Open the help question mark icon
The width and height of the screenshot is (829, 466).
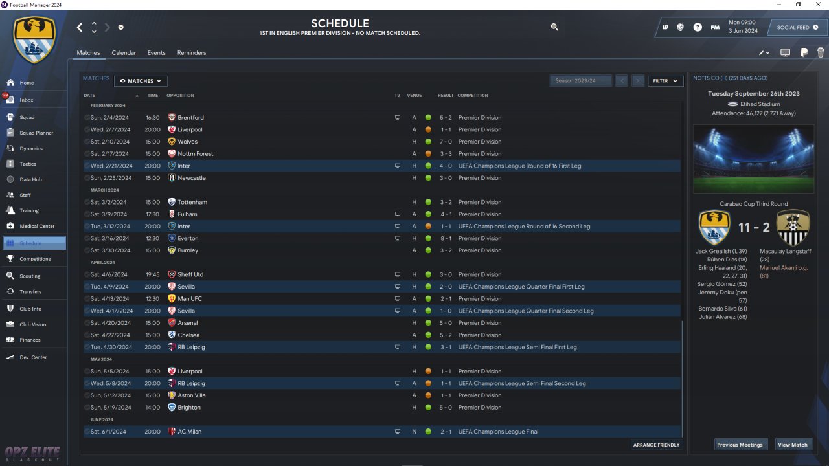[698, 27]
